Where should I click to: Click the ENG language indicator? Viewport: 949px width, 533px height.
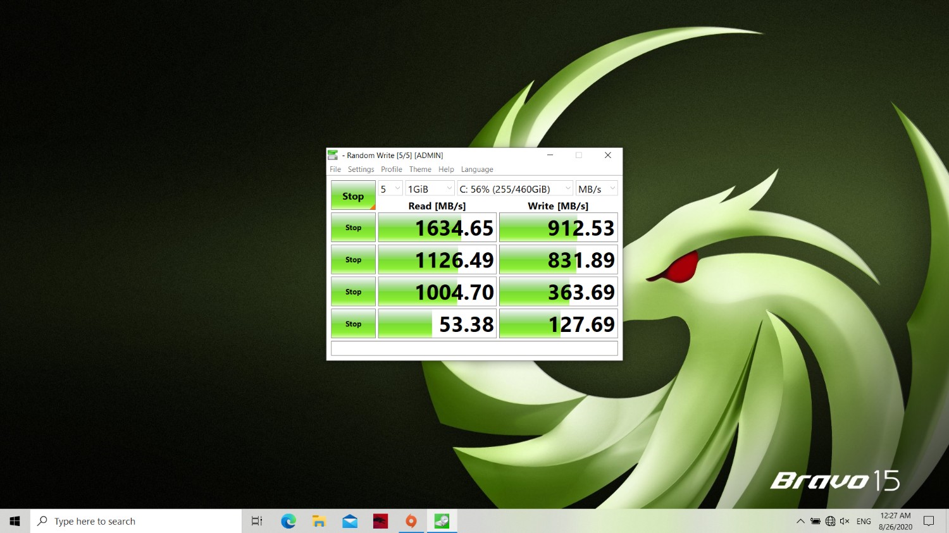(x=864, y=522)
